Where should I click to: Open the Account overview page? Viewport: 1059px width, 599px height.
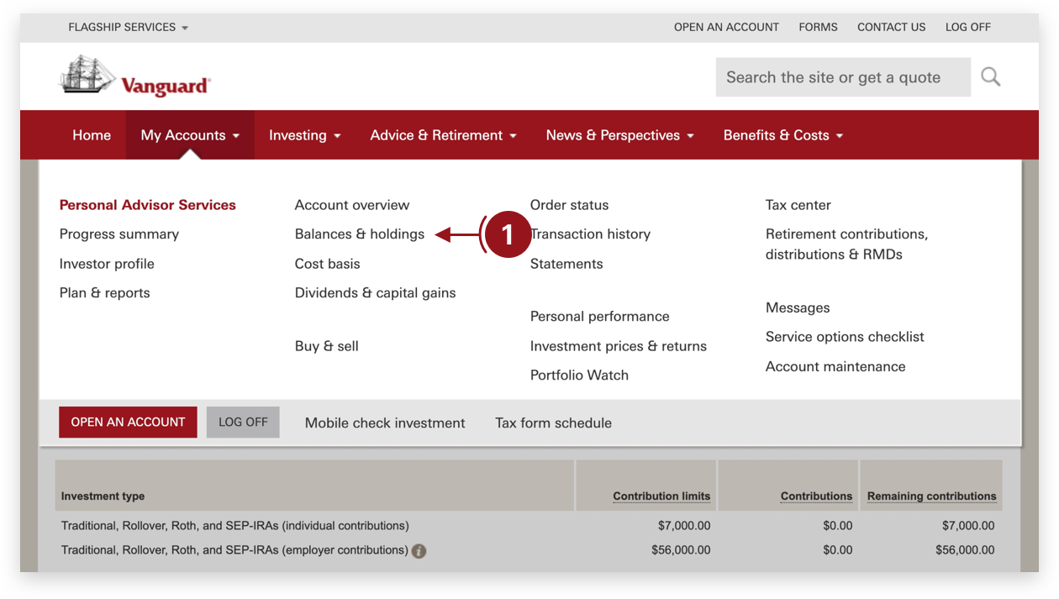351,204
